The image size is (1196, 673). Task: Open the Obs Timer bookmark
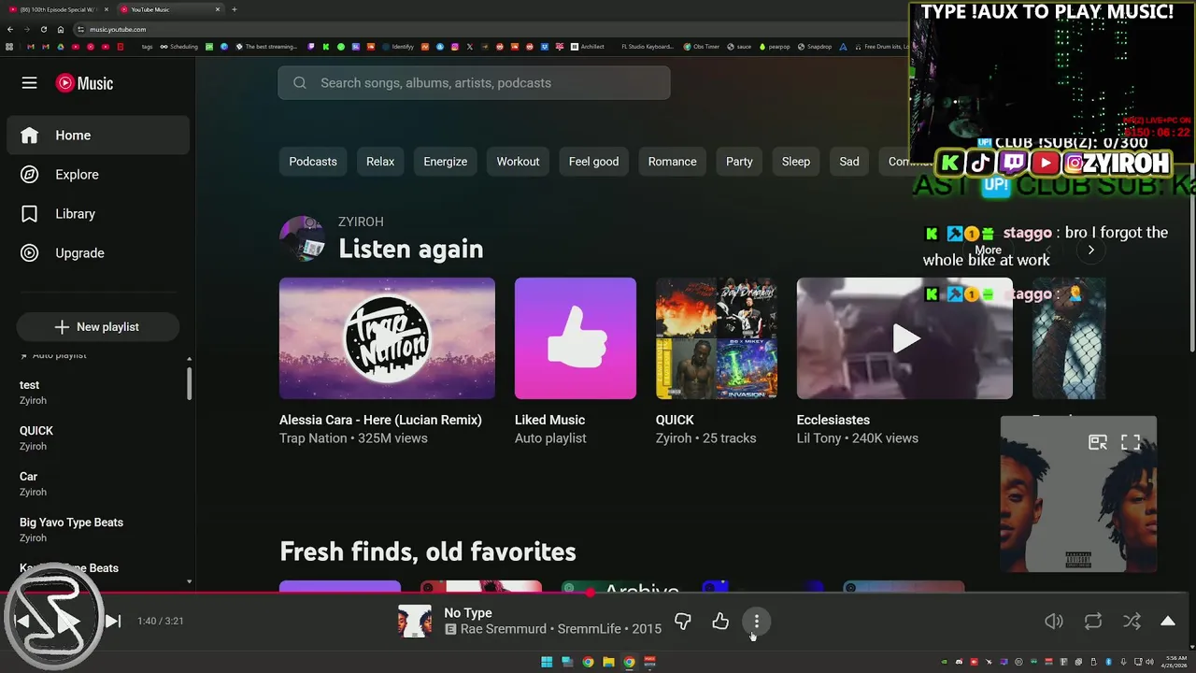[x=702, y=47]
